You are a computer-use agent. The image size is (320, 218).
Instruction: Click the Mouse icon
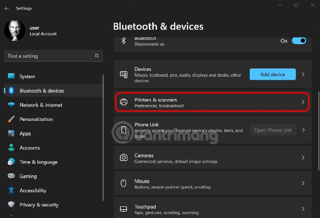[x=123, y=183]
